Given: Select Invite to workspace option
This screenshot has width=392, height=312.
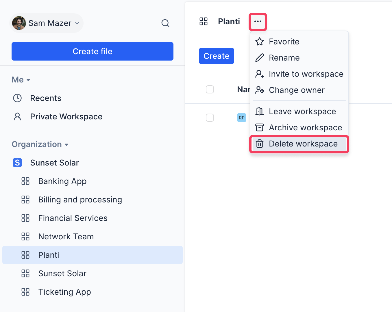Looking at the screenshot, I should (299, 74).
